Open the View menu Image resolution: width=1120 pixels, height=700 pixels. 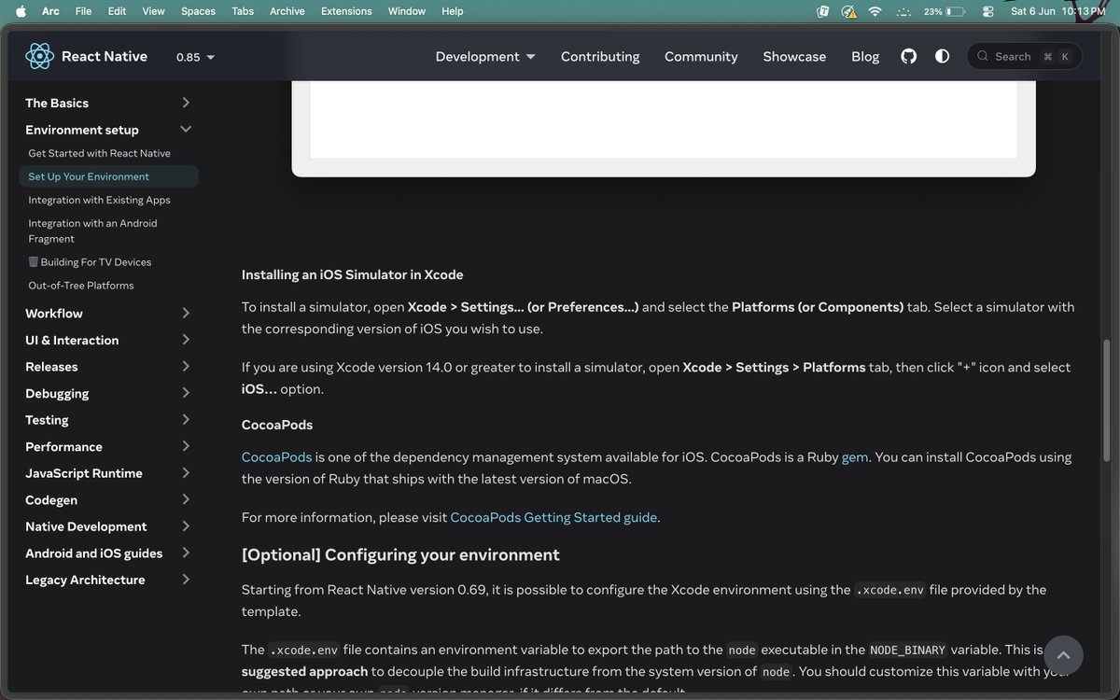tap(153, 11)
